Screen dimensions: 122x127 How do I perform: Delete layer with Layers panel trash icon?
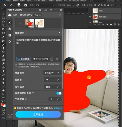click(119, 25)
